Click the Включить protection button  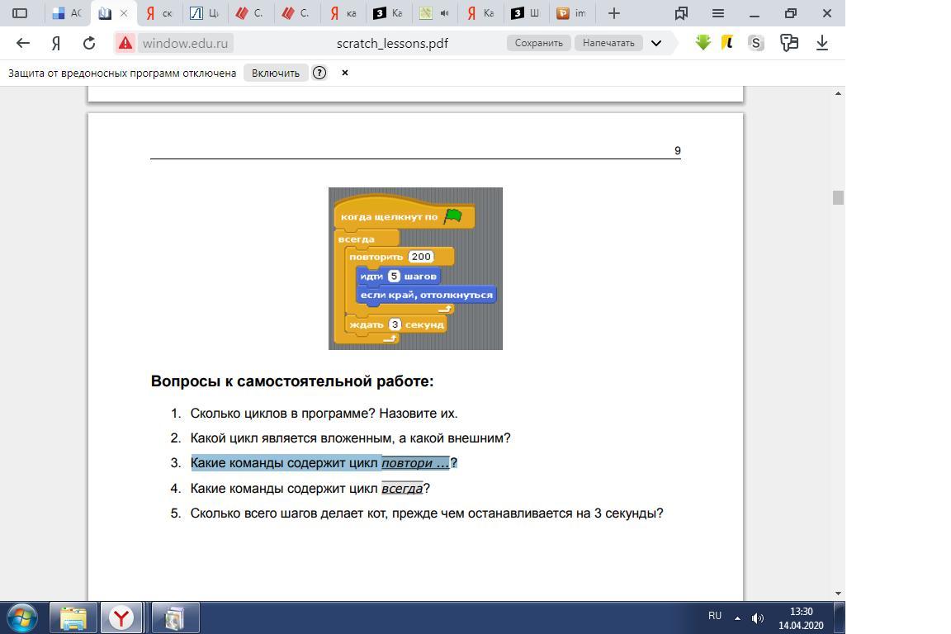coord(276,73)
